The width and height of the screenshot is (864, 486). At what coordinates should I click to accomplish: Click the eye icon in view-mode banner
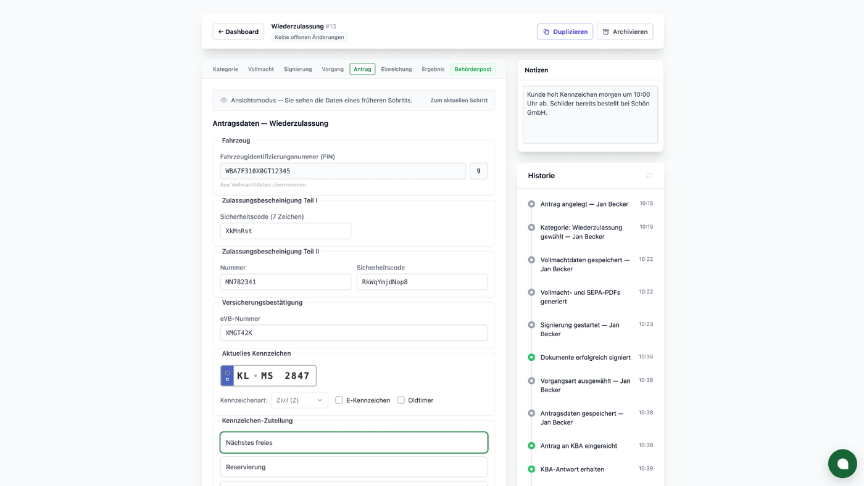coord(223,100)
